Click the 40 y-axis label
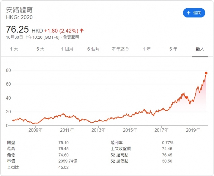 (x=8, y=98)
